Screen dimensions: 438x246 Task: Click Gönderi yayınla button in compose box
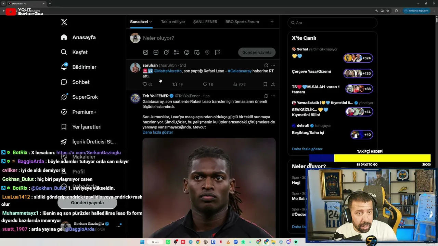pos(257,52)
